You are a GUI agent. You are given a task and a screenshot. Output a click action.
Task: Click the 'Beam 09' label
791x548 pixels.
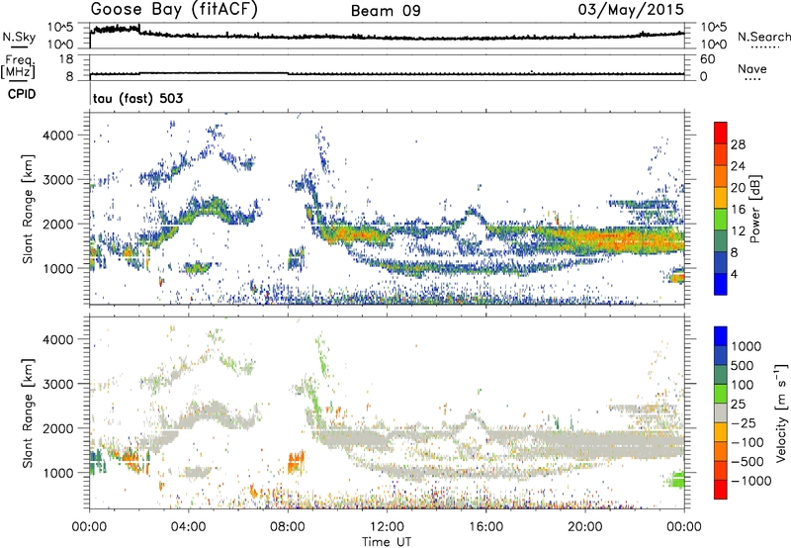pyautogui.click(x=386, y=11)
